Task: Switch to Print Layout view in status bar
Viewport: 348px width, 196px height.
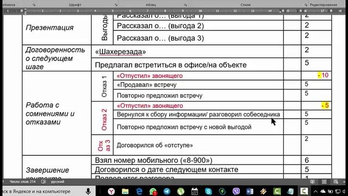Action: click(x=324, y=182)
